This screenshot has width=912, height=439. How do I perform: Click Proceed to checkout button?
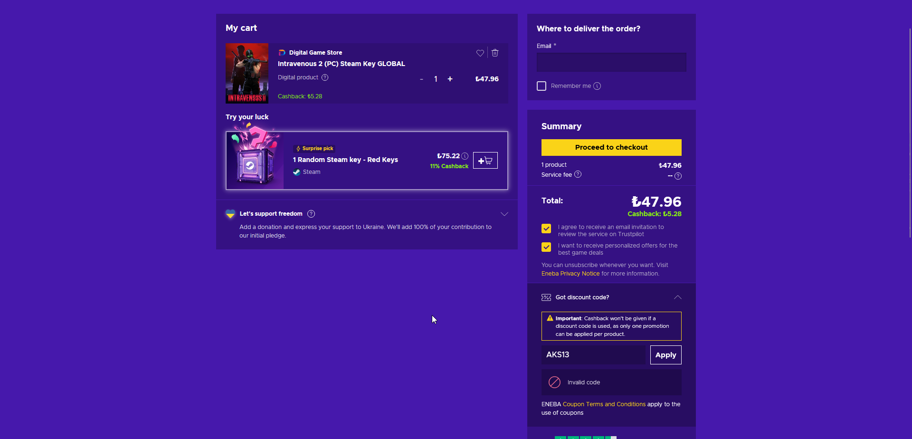tap(611, 147)
